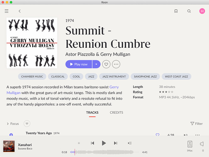Toggle favorites-only heart filter next to Focus
The height and width of the screenshot is (157, 209).
[27, 124]
